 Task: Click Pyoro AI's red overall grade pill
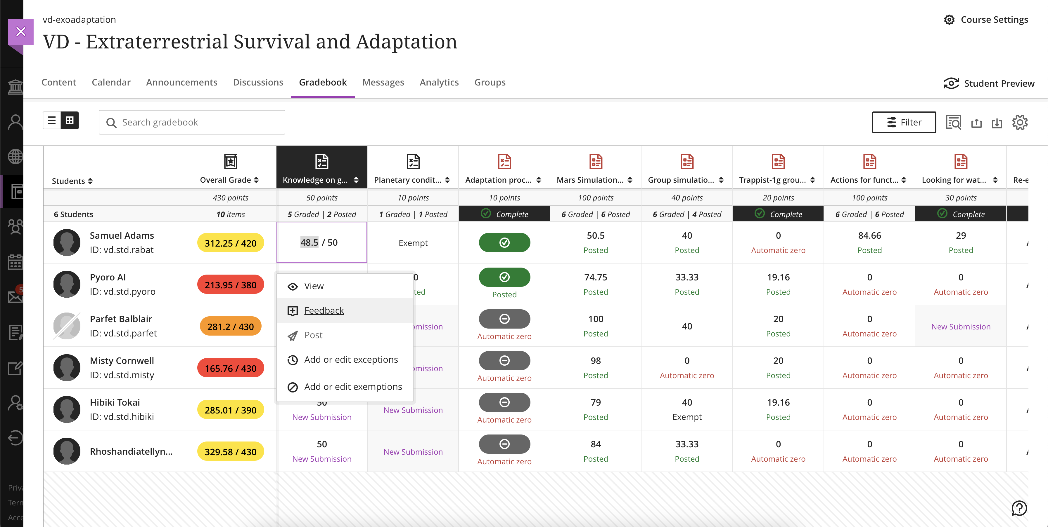(x=230, y=285)
